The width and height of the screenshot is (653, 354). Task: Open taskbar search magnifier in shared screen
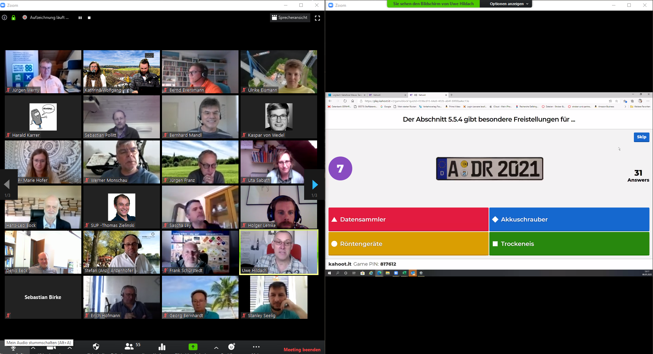pyautogui.click(x=338, y=273)
